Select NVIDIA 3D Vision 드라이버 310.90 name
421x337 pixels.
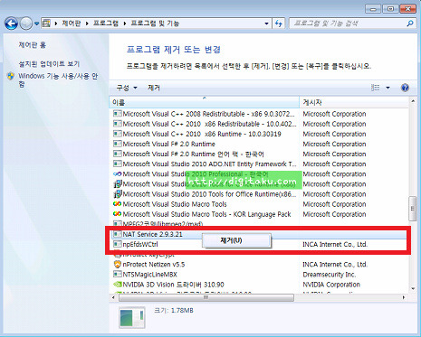(173, 285)
